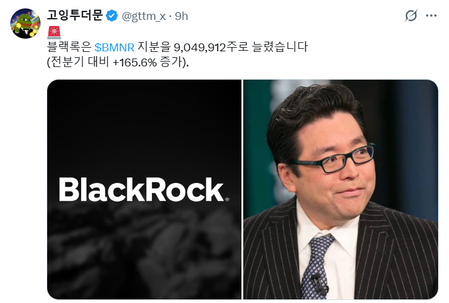Click the blue verified badge

[x=112, y=16]
